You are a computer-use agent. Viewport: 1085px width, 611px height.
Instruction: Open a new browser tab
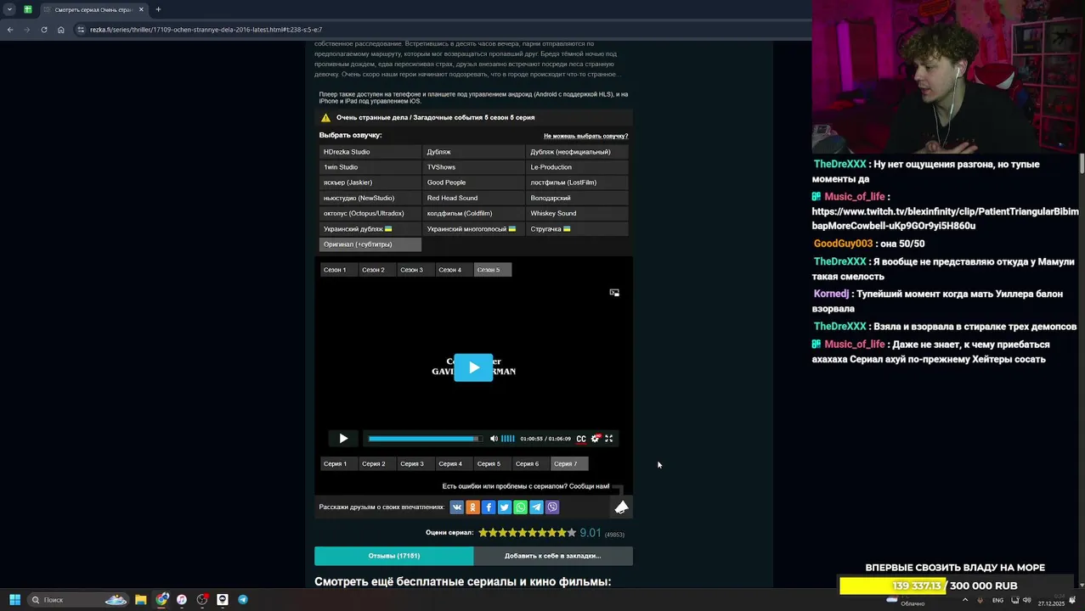[x=158, y=9]
